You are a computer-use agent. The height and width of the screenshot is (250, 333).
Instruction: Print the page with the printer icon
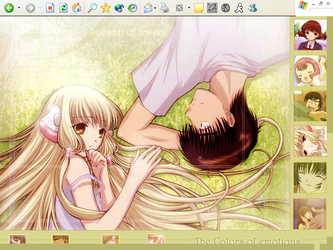point(164,8)
